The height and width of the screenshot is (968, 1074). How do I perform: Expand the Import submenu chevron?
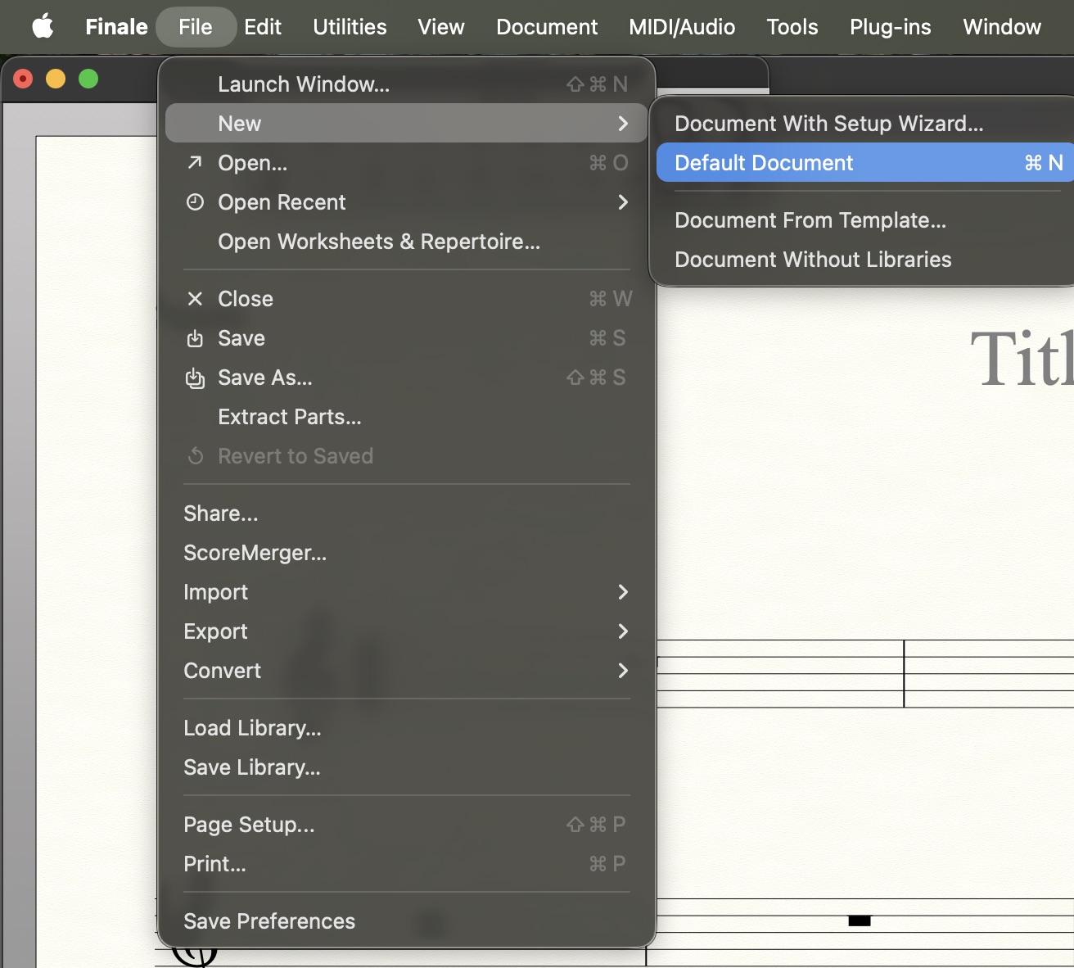coord(623,592)
